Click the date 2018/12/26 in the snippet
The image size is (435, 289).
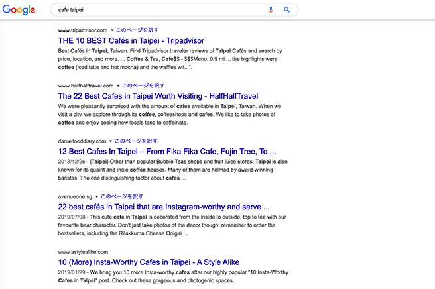pyautogui.click(x=72, y=162)
